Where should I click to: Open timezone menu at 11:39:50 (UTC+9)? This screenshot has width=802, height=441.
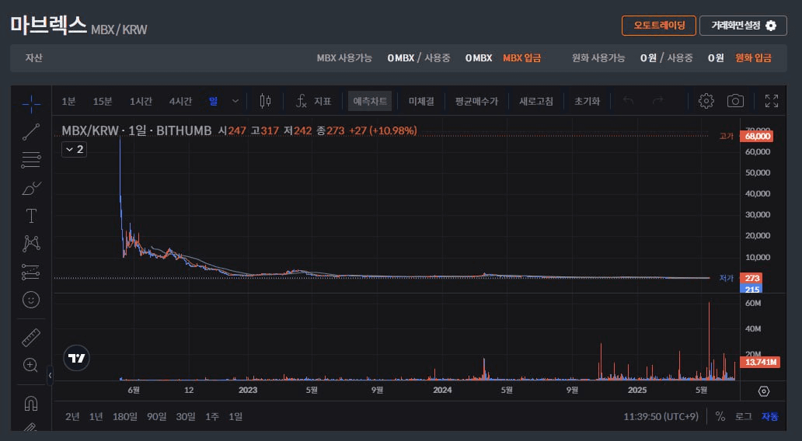click(x=661, y=416)
